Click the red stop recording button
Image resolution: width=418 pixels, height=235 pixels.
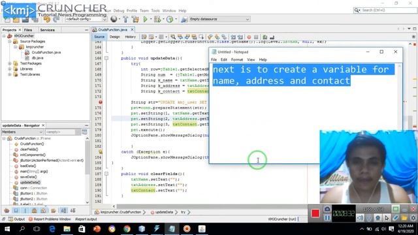click(315, 213)
